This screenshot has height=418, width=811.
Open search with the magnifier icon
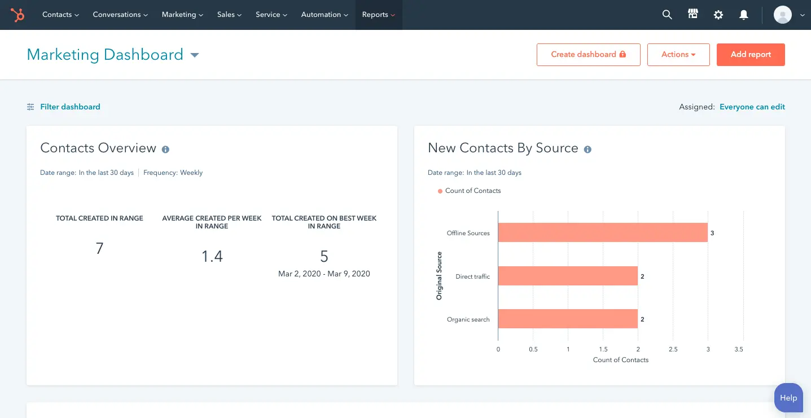(667, 15)
